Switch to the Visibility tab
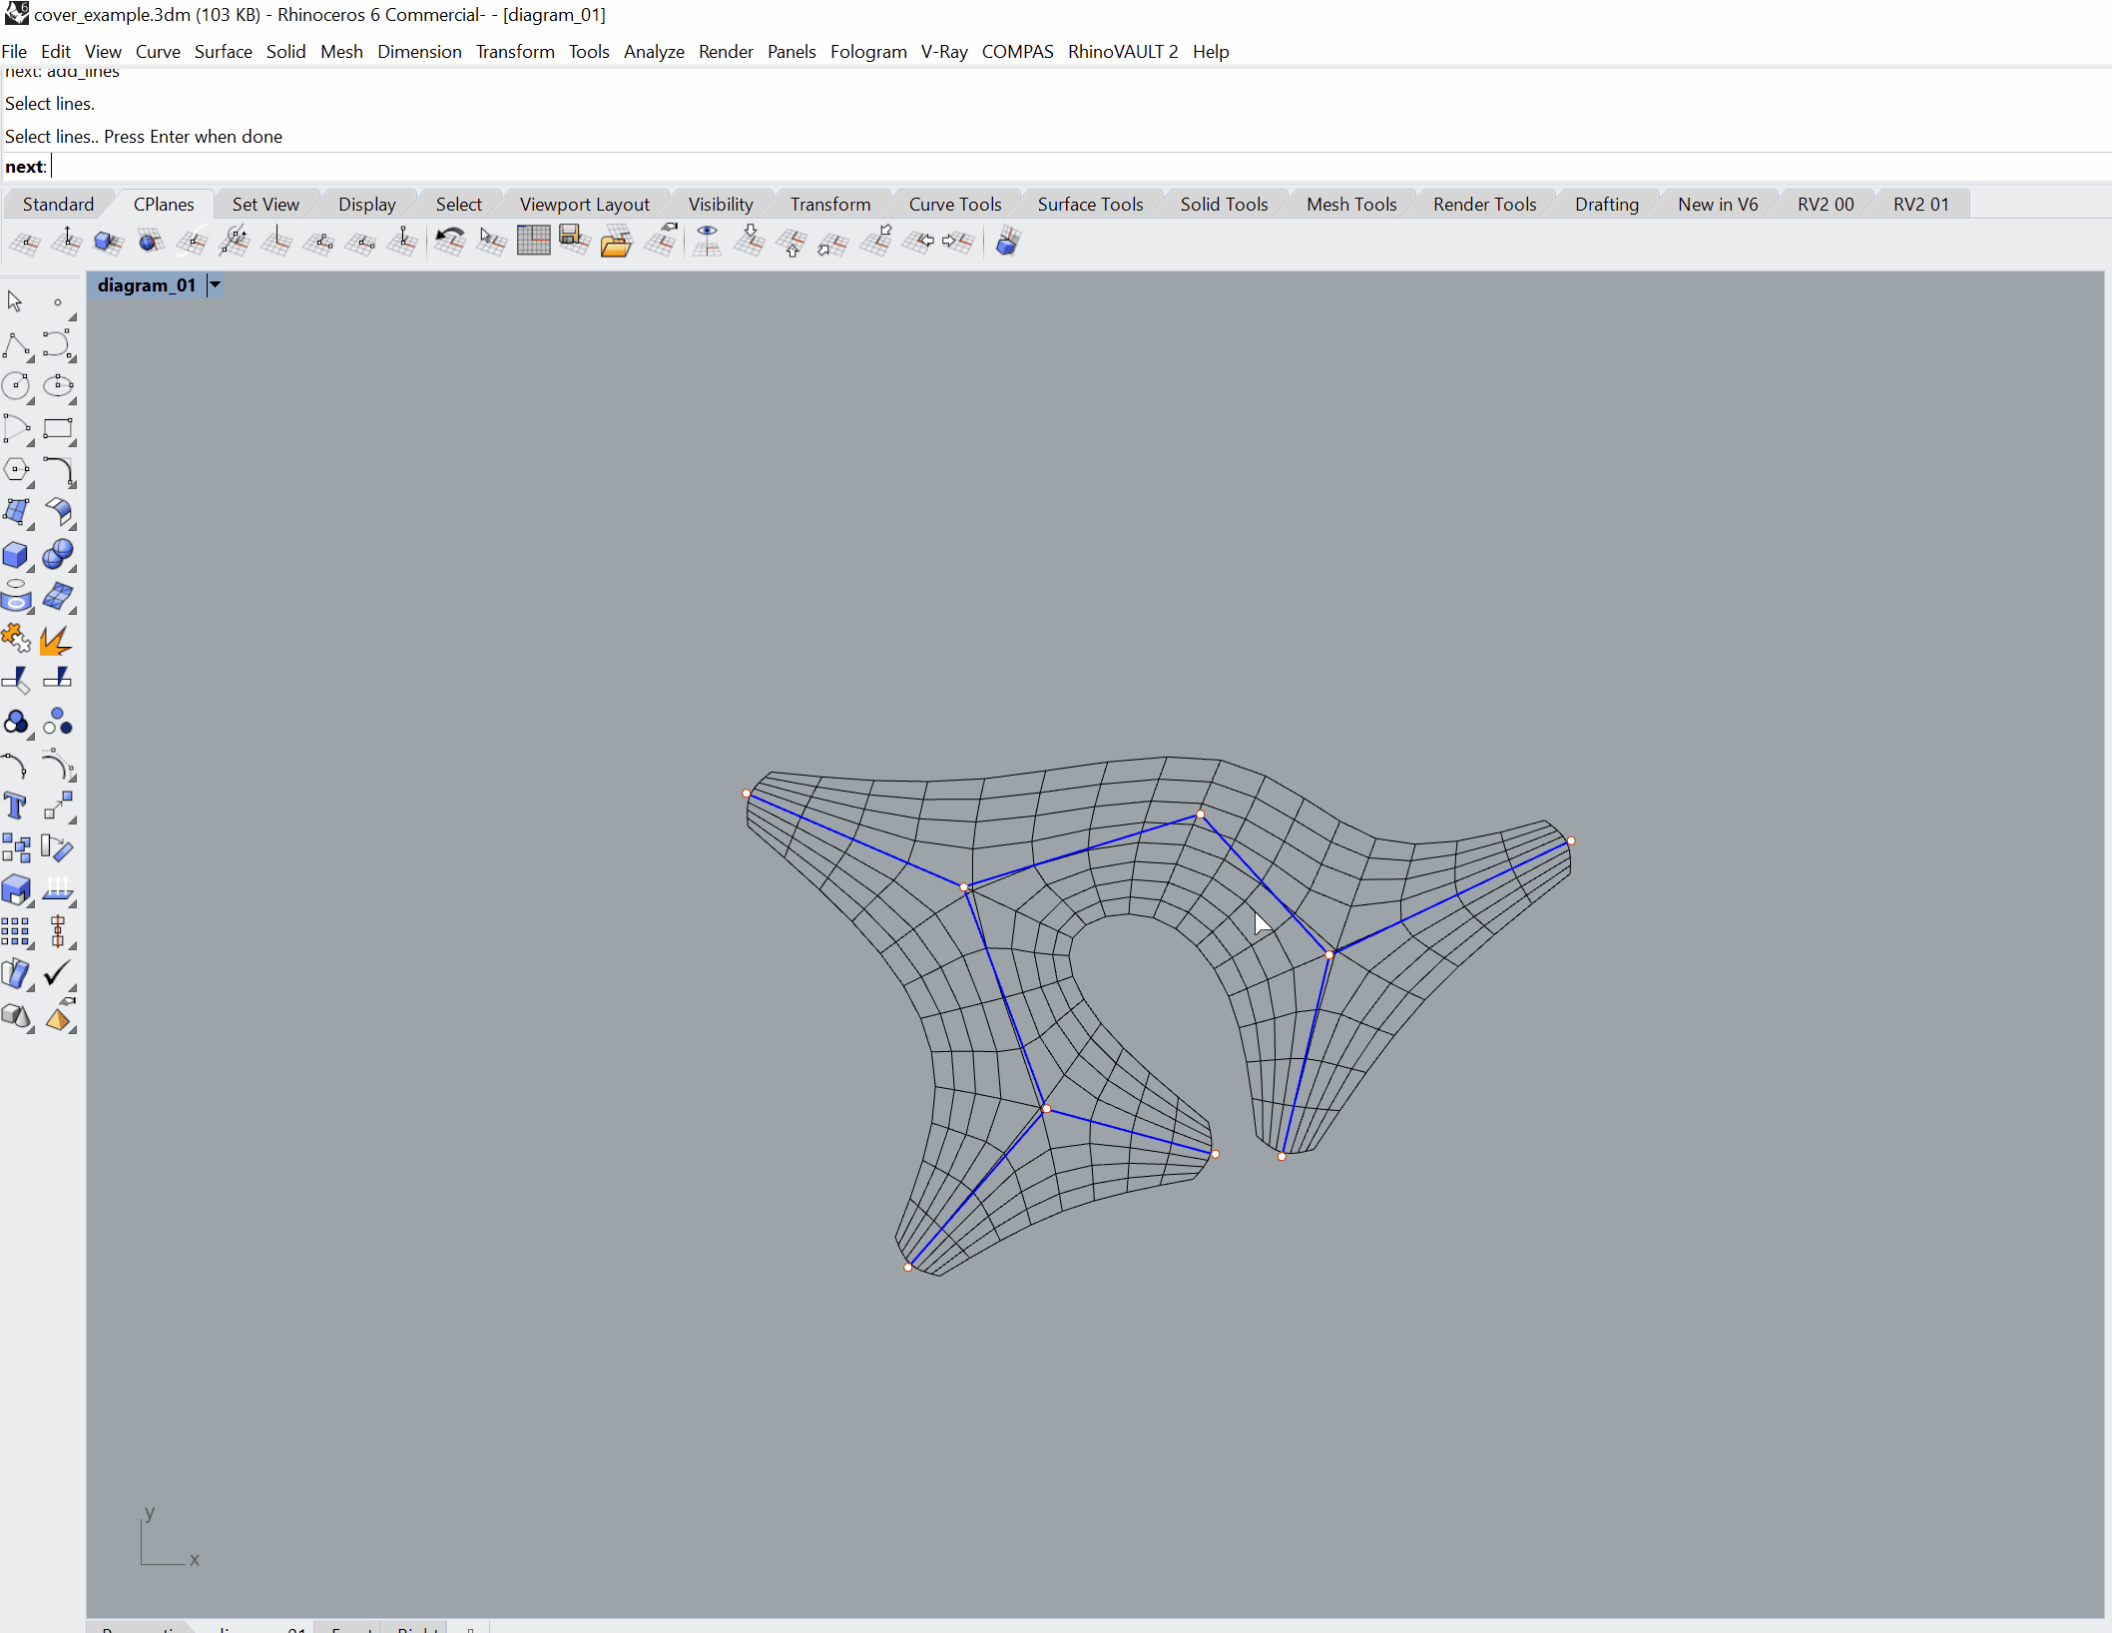The height and width of the screenshot is (1633, 2112). tap(721, 205)
